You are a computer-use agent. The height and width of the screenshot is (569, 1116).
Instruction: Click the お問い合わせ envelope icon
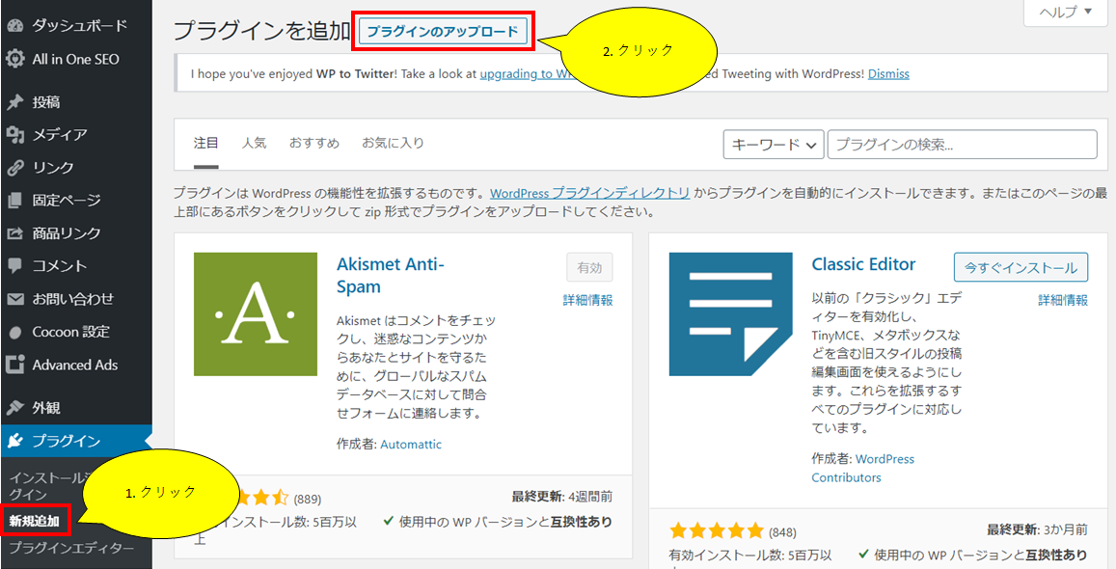[x=14, y=299]
